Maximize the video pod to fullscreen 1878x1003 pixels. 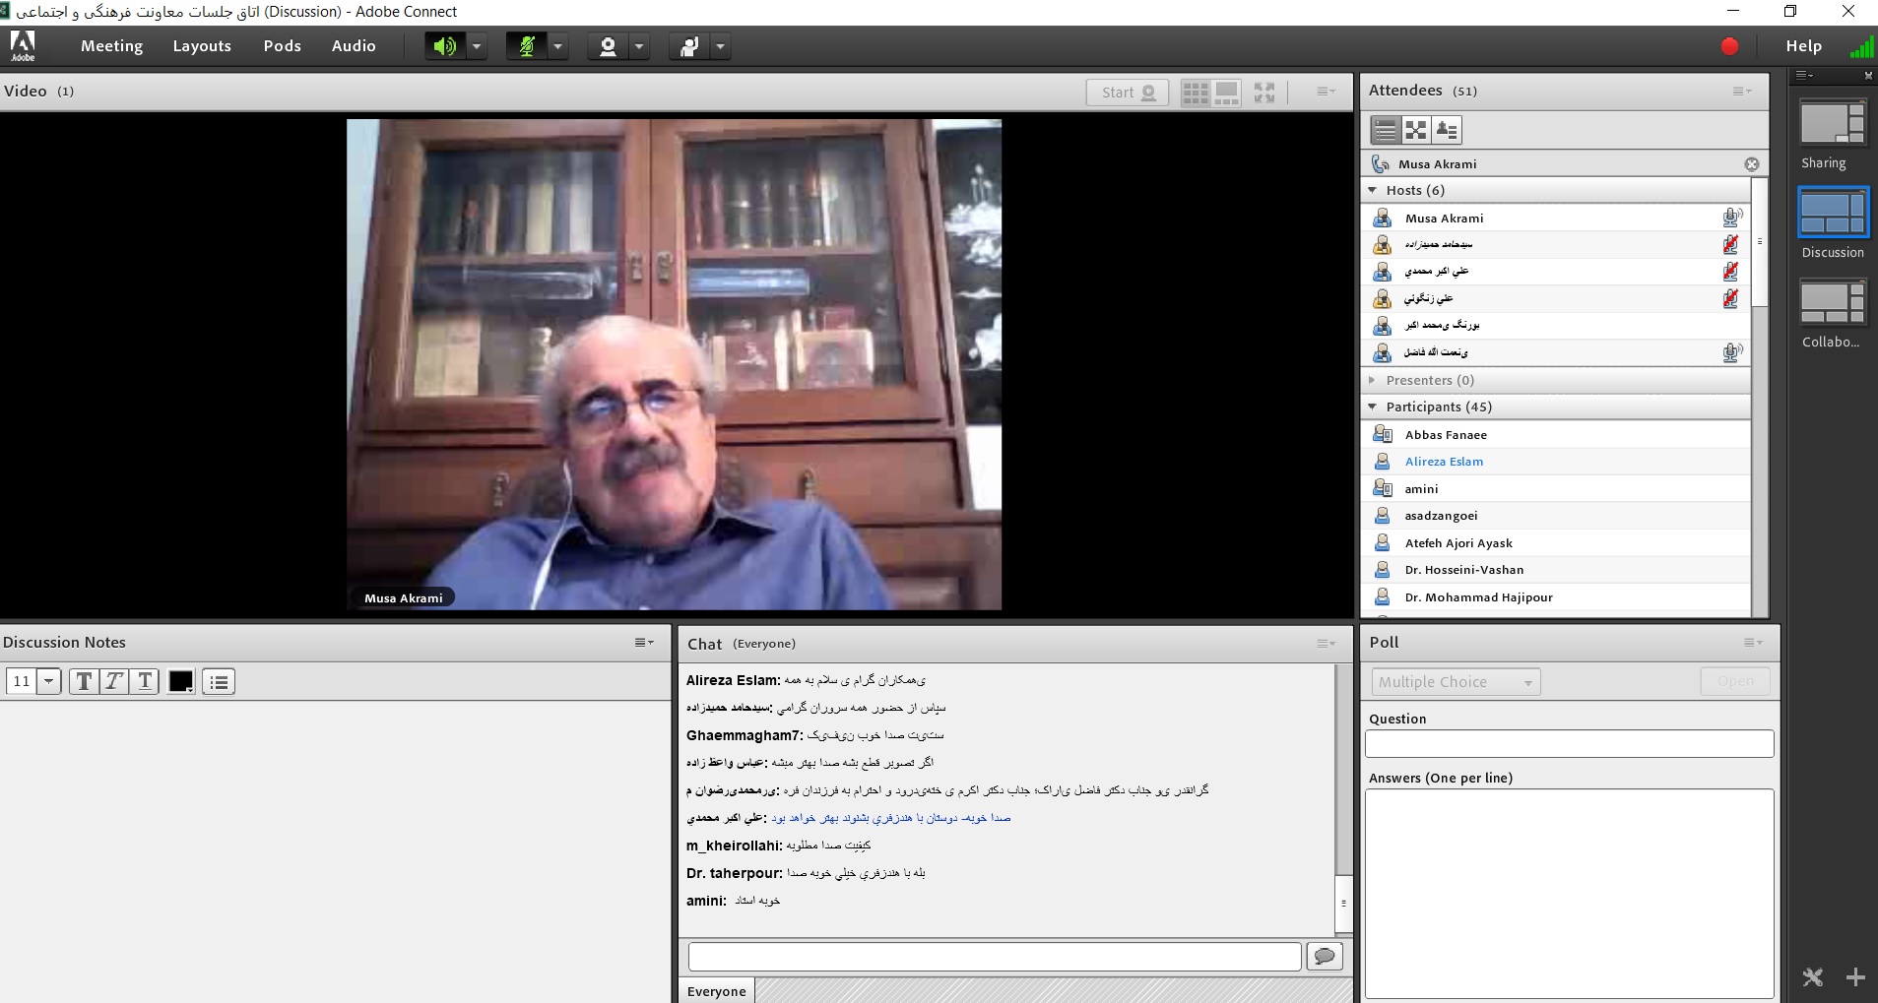pos(1264,93)
